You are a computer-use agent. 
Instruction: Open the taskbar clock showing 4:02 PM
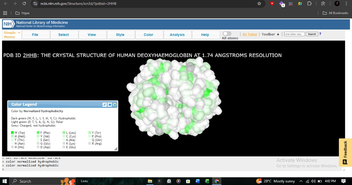click(x=330, y=181)
